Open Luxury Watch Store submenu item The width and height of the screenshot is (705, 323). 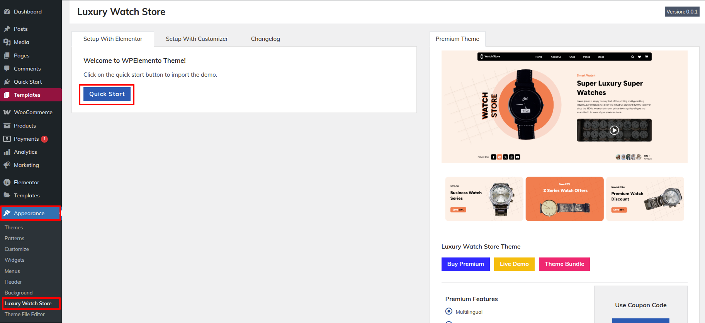(x=28, y=303)
